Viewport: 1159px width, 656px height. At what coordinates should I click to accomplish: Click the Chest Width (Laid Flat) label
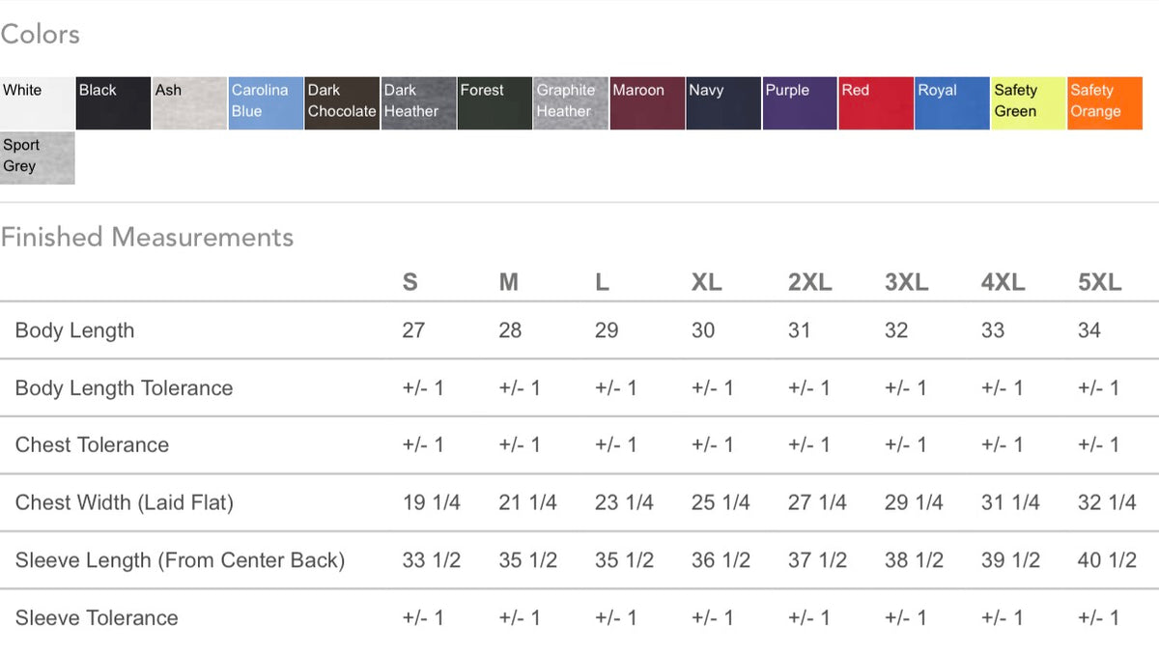pos(125,502)
